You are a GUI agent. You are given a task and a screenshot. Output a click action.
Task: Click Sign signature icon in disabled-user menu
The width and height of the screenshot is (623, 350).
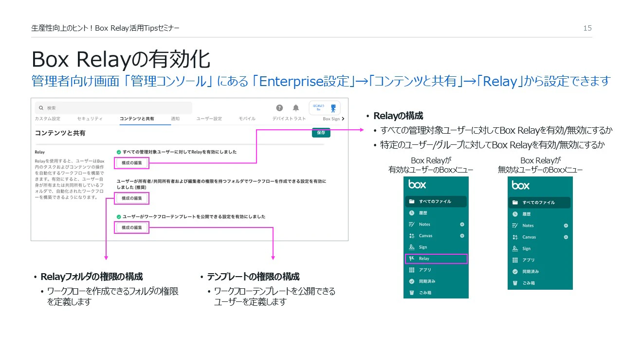click(x=515, y=248)
